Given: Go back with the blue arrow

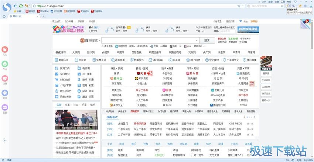Looking at the screenshot, I should [x=16, y=6].
